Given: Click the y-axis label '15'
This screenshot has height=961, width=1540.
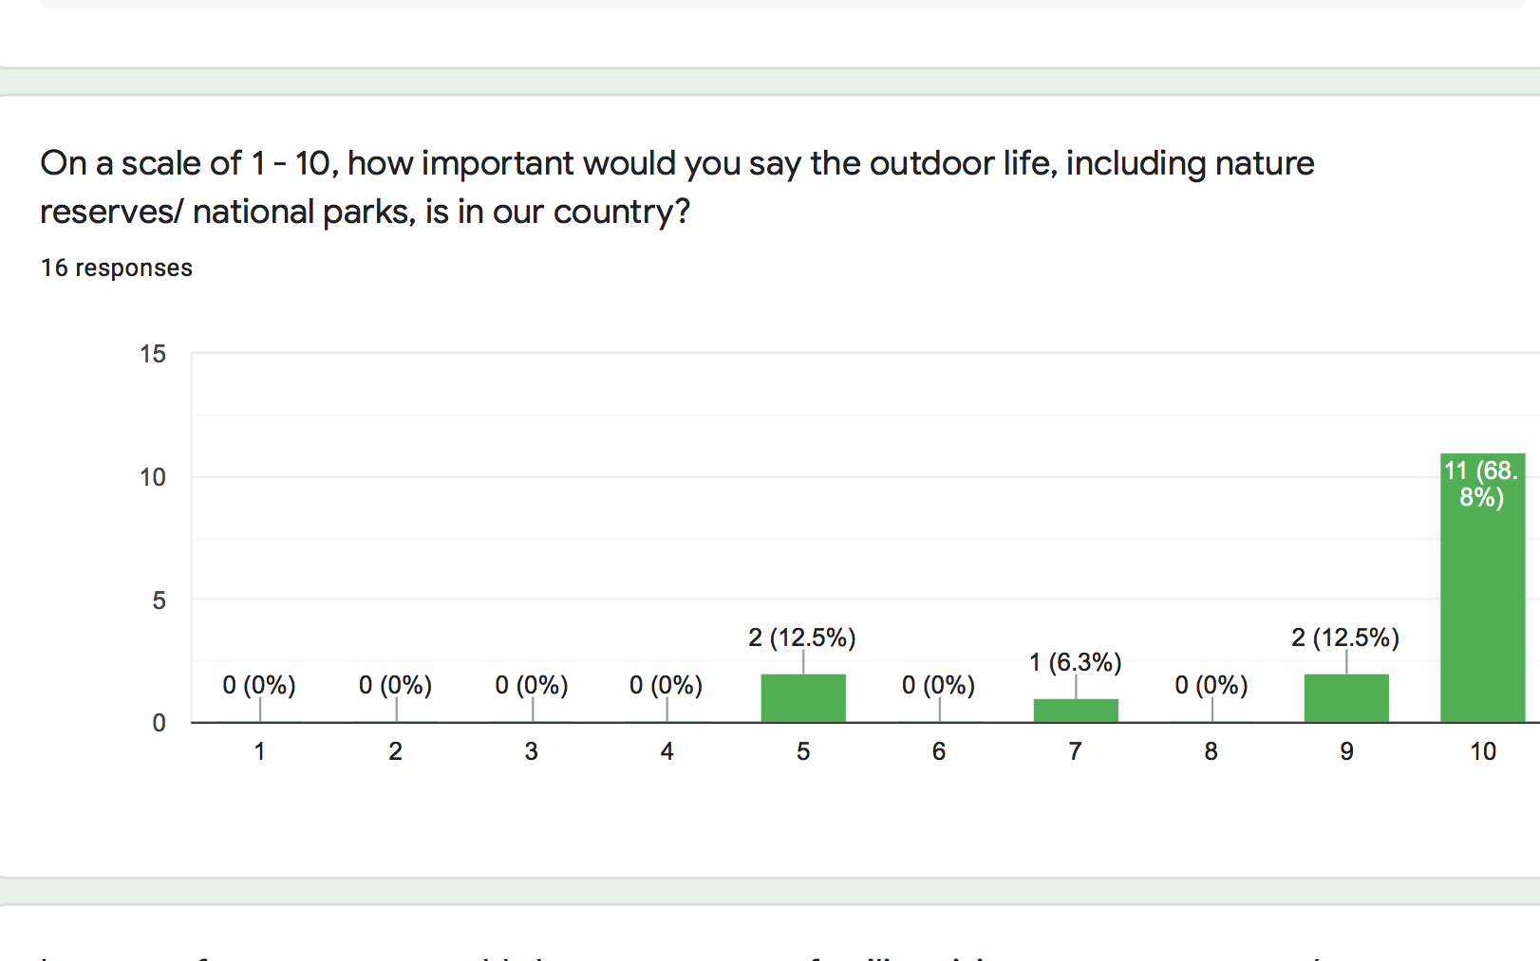Looking at the screenshot, I should pos(153,354).
